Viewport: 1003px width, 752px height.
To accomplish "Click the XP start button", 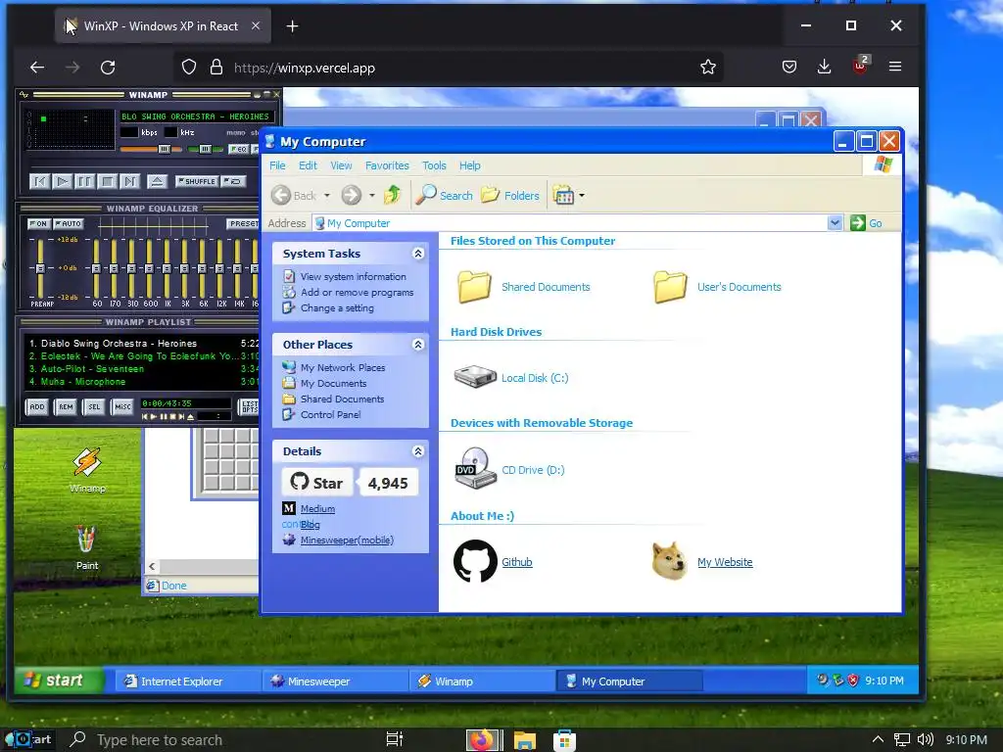I will (x=60, y=681).
